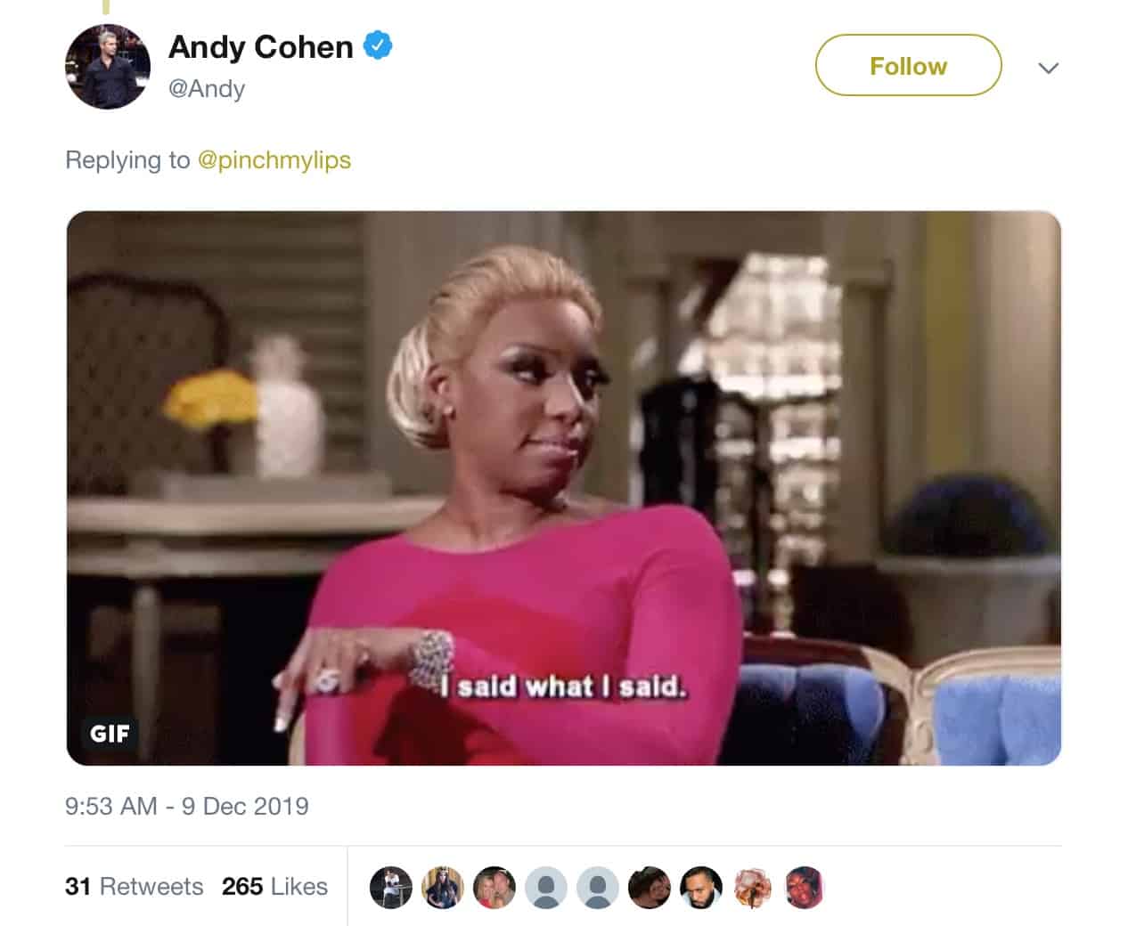
Task: Click the GIF badge label
Action: pyautogui.click(x=110, y=733)
